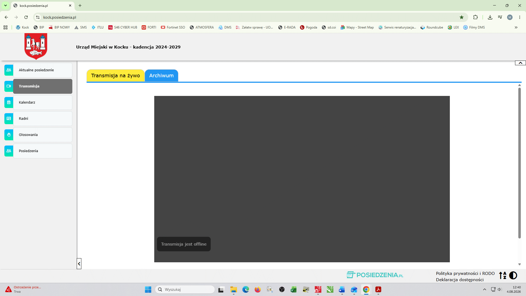Viewport: 526px width, 296px height.
Task: Click the Posiedzenia people icon in sidebar
Action: coord(9,151)
